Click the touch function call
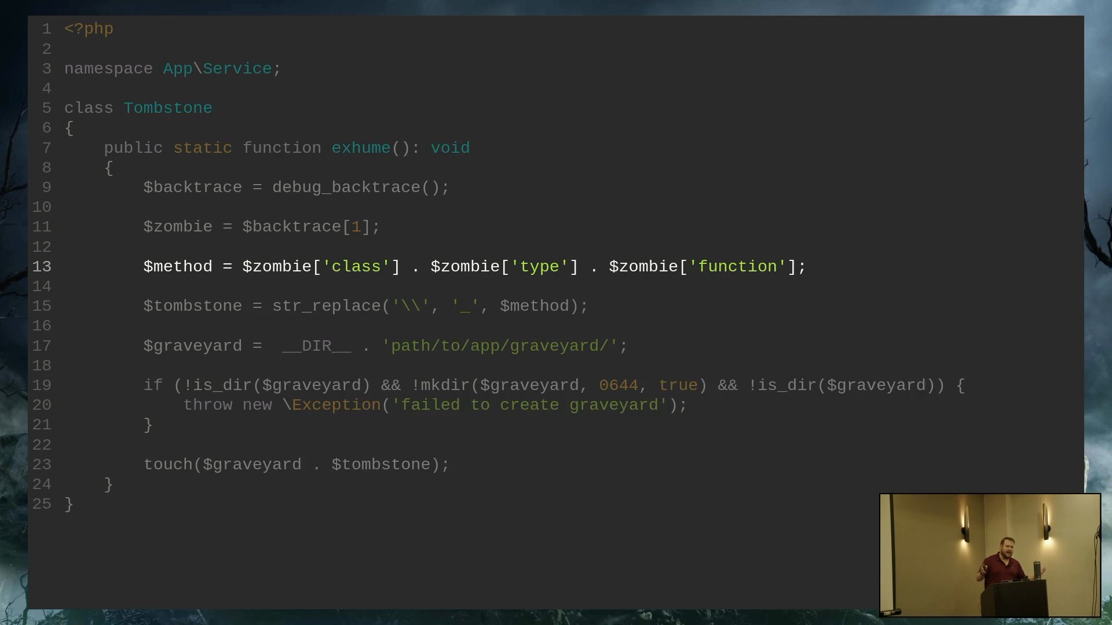Viewport: 1112px width, 625px height. (167, 465)
